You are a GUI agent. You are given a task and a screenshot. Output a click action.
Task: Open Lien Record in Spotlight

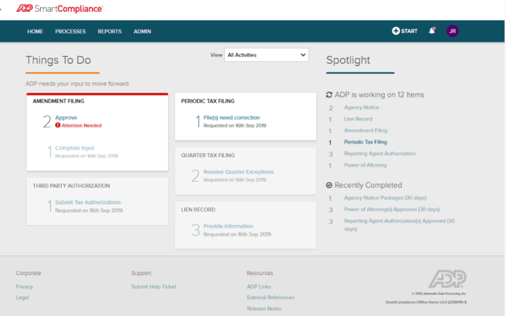[x=358, y=119]
